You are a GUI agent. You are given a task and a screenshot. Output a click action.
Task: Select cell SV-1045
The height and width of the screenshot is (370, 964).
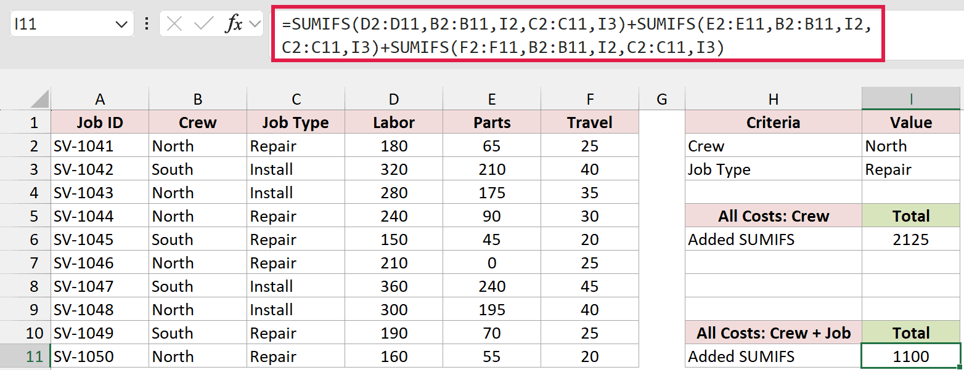[100, 239]
